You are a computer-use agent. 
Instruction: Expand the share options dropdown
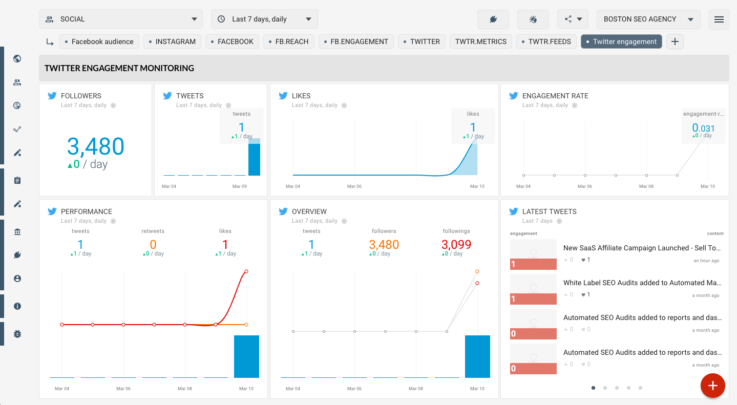point(573,19)
